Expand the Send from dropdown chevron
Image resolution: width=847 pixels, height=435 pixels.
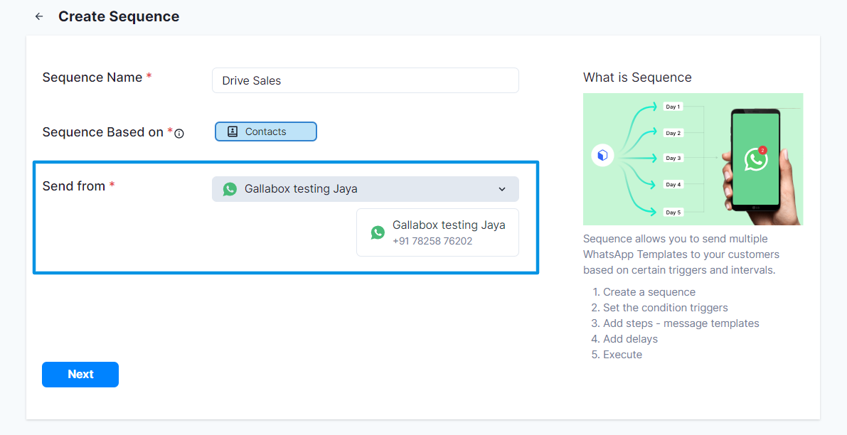click(502, 189)
